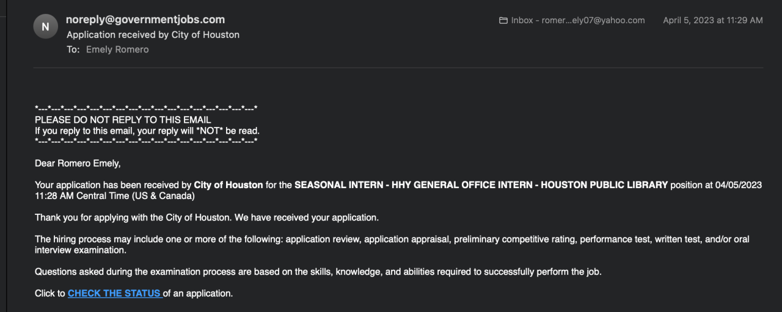Image resolution: width=782 pixels, height=312 pixels.
Task: Click bold "City of Houston" in body
Action: 228,185
